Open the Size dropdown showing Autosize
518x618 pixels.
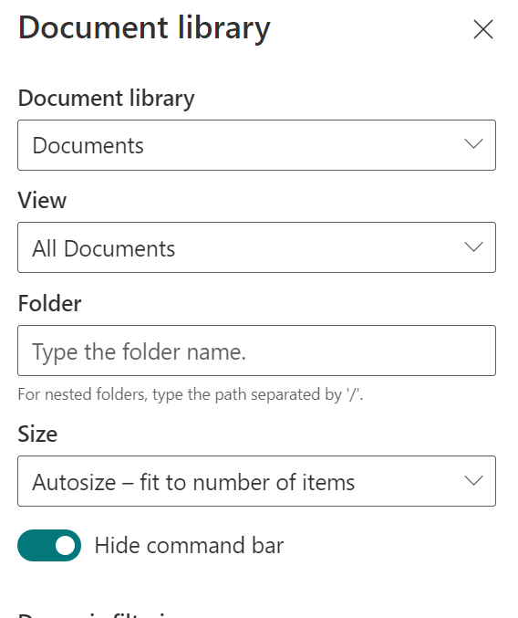point(256,481)
